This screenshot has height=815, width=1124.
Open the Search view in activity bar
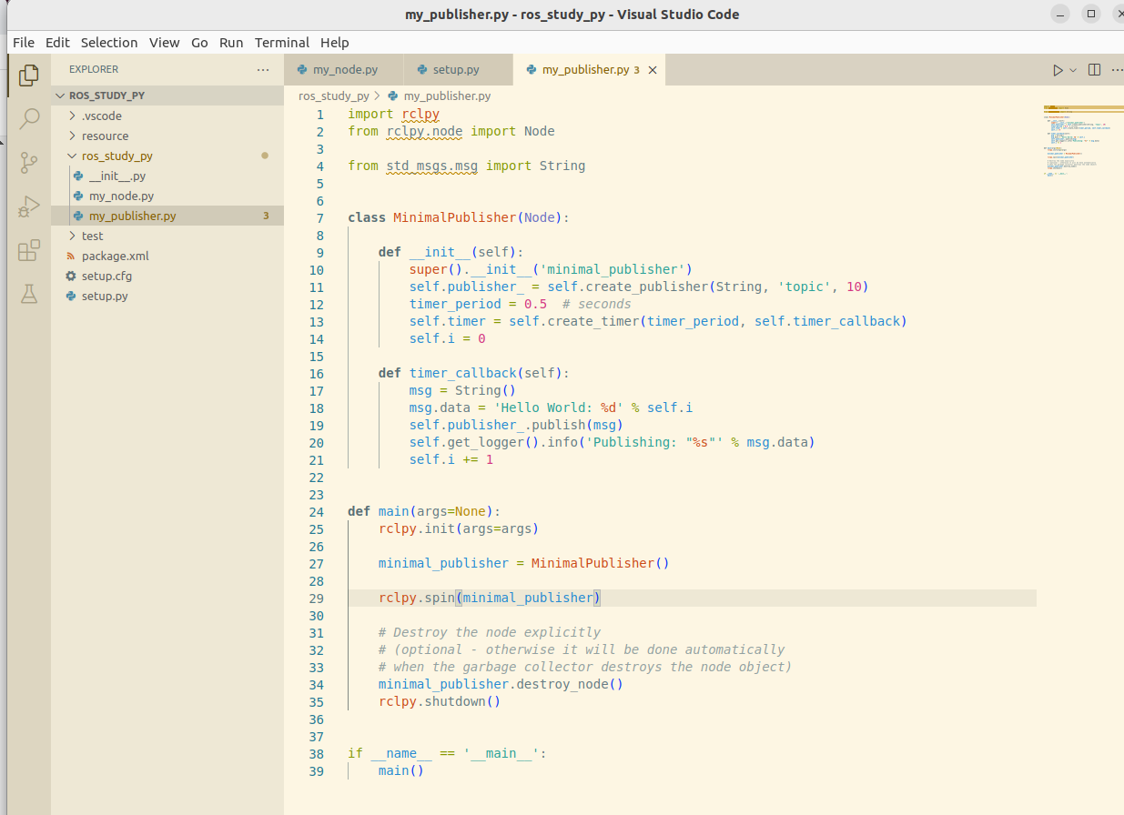pos(29,118)
